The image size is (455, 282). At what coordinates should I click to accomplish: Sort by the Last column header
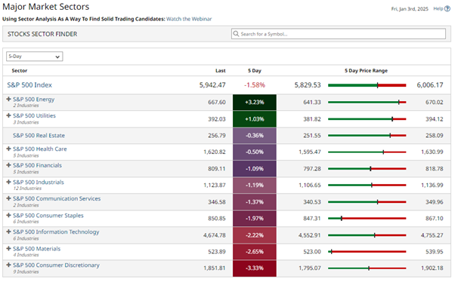tap(220, 71)
